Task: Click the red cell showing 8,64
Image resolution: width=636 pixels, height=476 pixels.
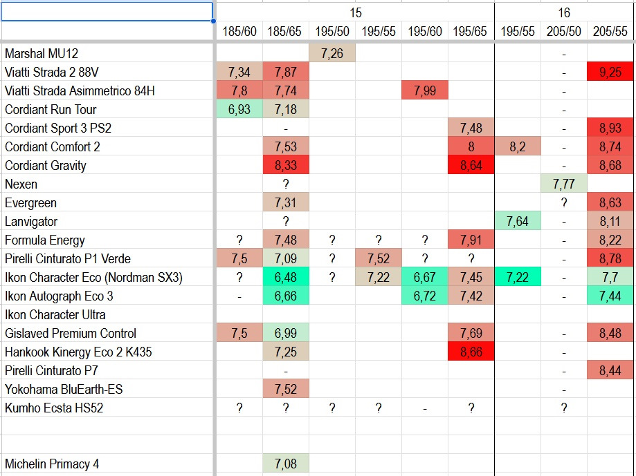Action: coord(471,164)
